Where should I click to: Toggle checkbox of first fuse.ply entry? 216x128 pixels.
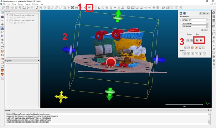pyautogui.click(x=10, y=15)
